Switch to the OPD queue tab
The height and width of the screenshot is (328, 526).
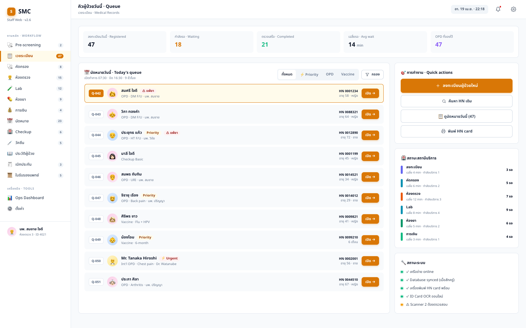coord(330,74)
